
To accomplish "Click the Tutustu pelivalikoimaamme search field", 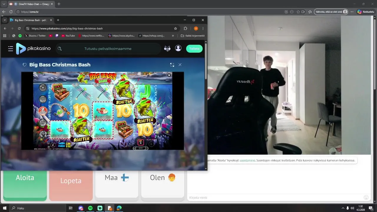I will (108, 49).
